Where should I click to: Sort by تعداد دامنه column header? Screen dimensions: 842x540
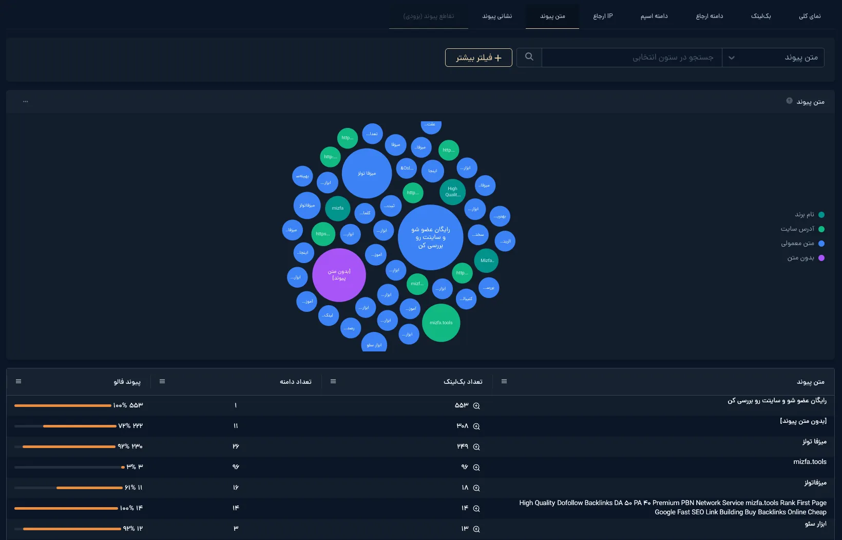[x=296, y=381]
